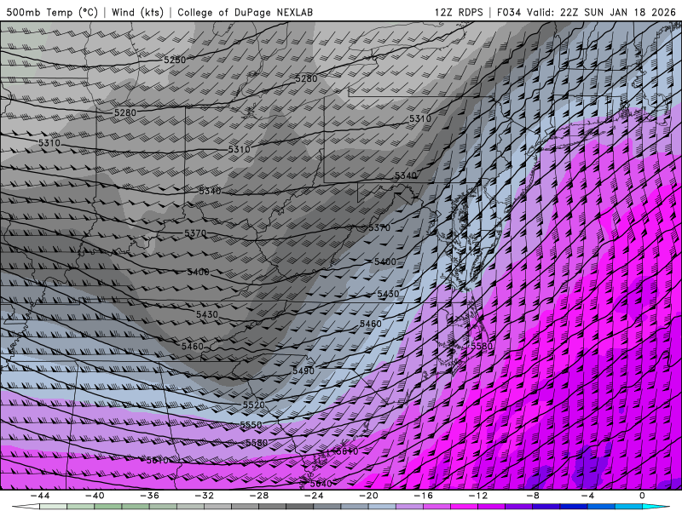
Task: Click the -12 colorbar tick label
Action: click(478, 496)
